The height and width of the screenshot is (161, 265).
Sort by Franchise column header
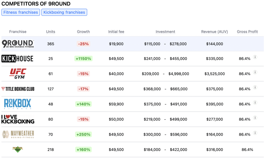click(18, 32)
